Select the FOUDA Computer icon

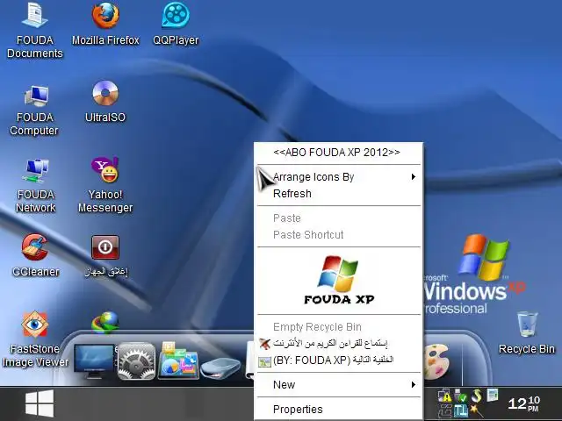coord(34,110)
